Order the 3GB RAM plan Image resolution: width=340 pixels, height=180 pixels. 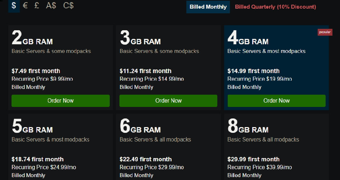coord(168,101)
